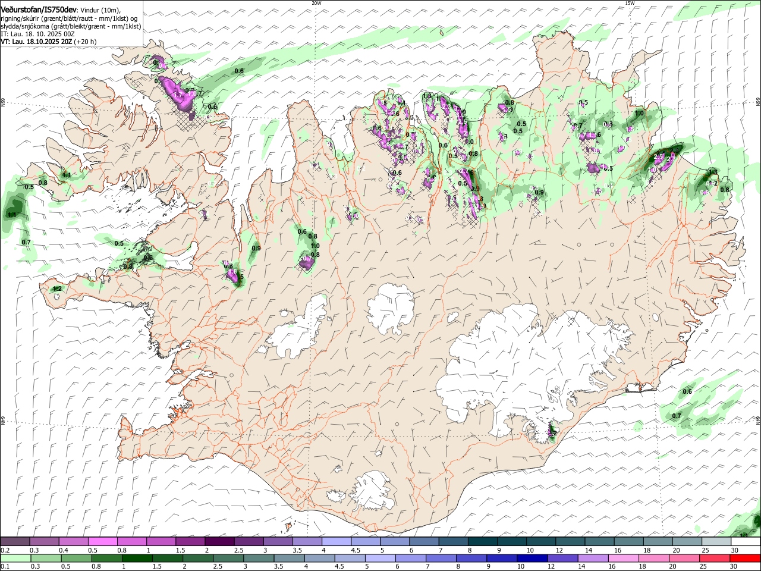Pick the top-row pink swatch starting at 0.5
The height and width of the screenshot is (571, 761).
[x=102, y=542]
